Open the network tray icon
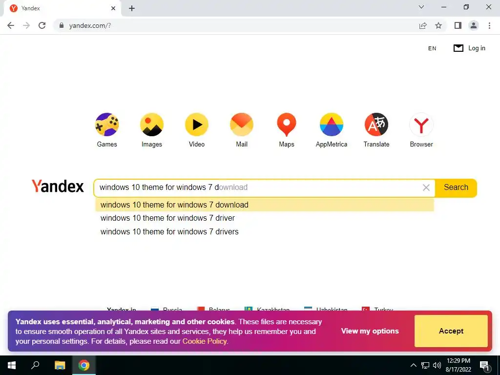The height and width of the screenshot is (375, 500). (425, 365)
